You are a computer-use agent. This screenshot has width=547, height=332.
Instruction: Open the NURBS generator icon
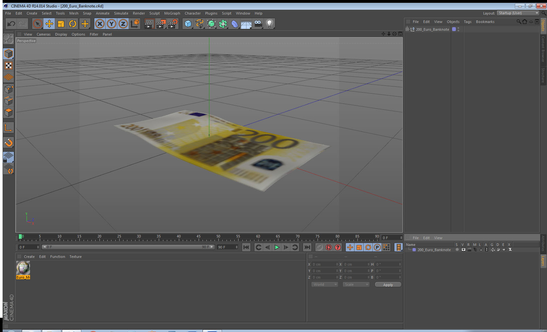[x=211, y=24]
